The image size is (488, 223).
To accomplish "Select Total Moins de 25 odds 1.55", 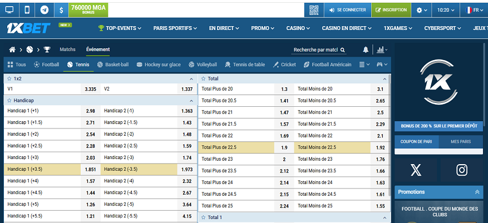I will pyautogui.click(x=380, y=206).
